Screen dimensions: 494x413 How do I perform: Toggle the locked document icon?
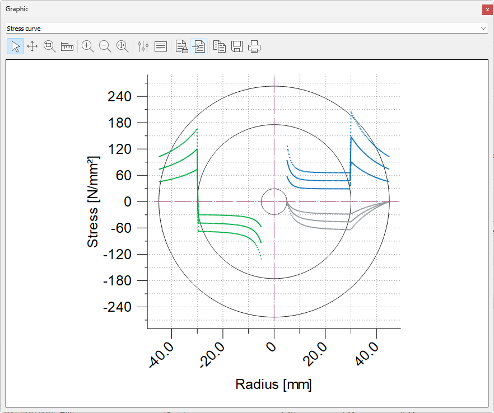[181, 46]
